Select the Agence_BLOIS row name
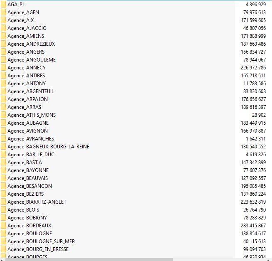 23,210
